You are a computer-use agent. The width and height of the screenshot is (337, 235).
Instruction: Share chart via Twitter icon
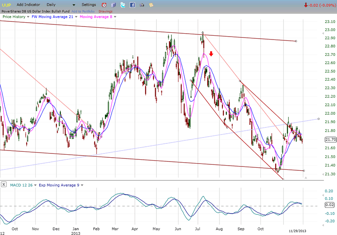[123, 5]
